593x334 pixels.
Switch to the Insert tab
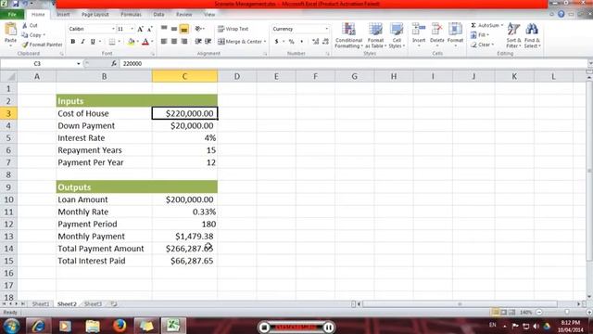[x=63, y=15]
